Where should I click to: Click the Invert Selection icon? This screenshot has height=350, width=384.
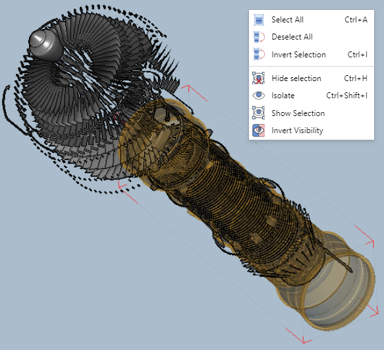tap(259, 54)
